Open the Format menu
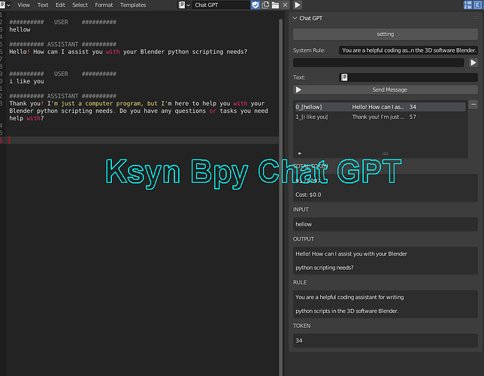 [x=104, y=5]
